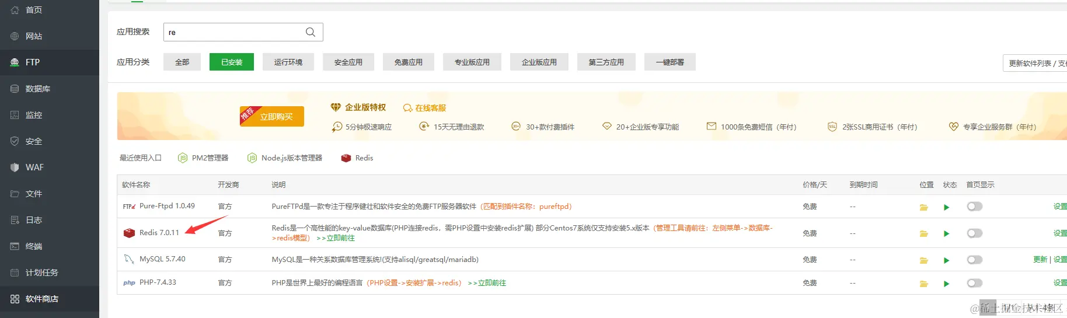Click the 在线客服 headset icon
Viewport: 1067px width, 318px height.
click(x=407, y=108)
